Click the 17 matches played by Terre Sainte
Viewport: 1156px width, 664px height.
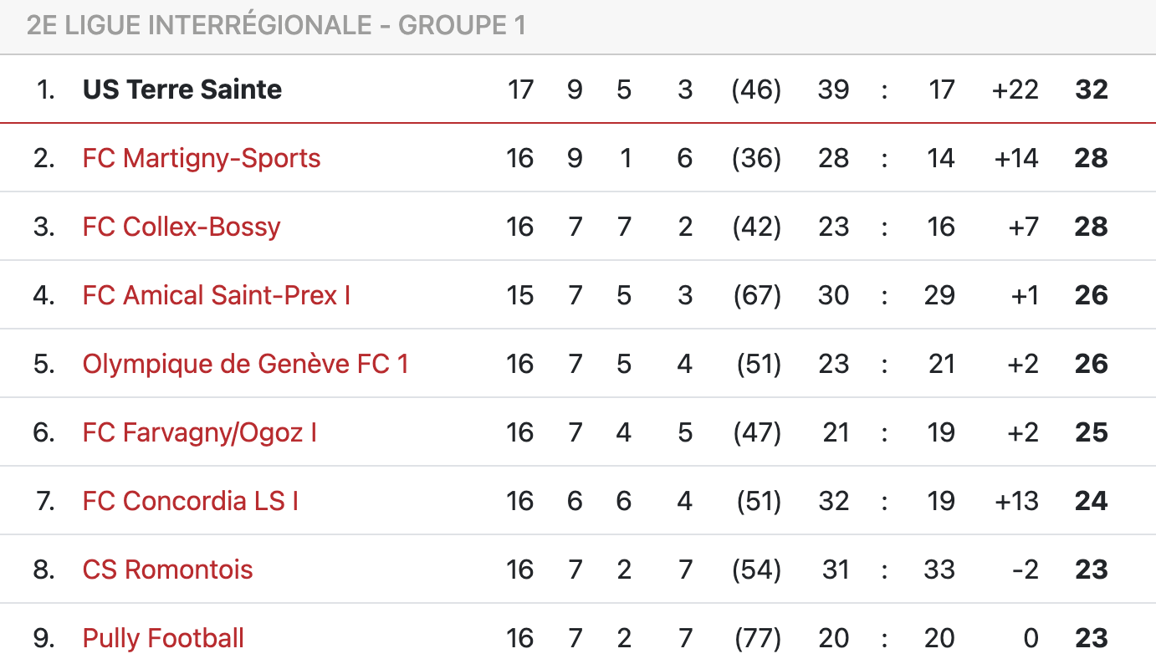[520, 89]
